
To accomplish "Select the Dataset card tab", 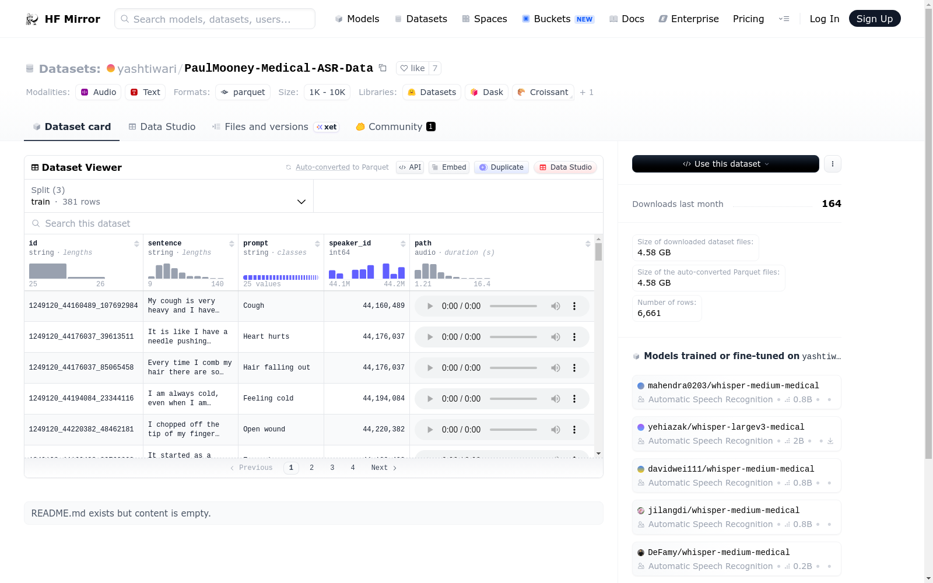I will [x=72, y=127].
